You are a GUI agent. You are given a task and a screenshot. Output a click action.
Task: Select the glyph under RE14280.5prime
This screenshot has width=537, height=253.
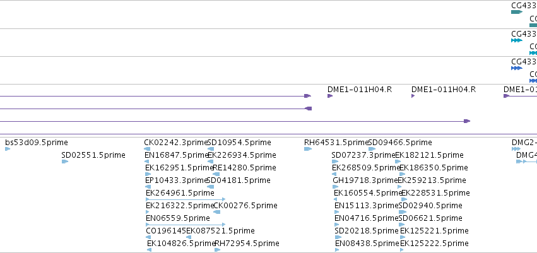pos(216,174)
